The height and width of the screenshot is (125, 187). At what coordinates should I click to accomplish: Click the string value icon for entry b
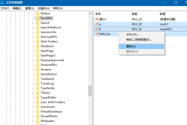click(96, 29)
